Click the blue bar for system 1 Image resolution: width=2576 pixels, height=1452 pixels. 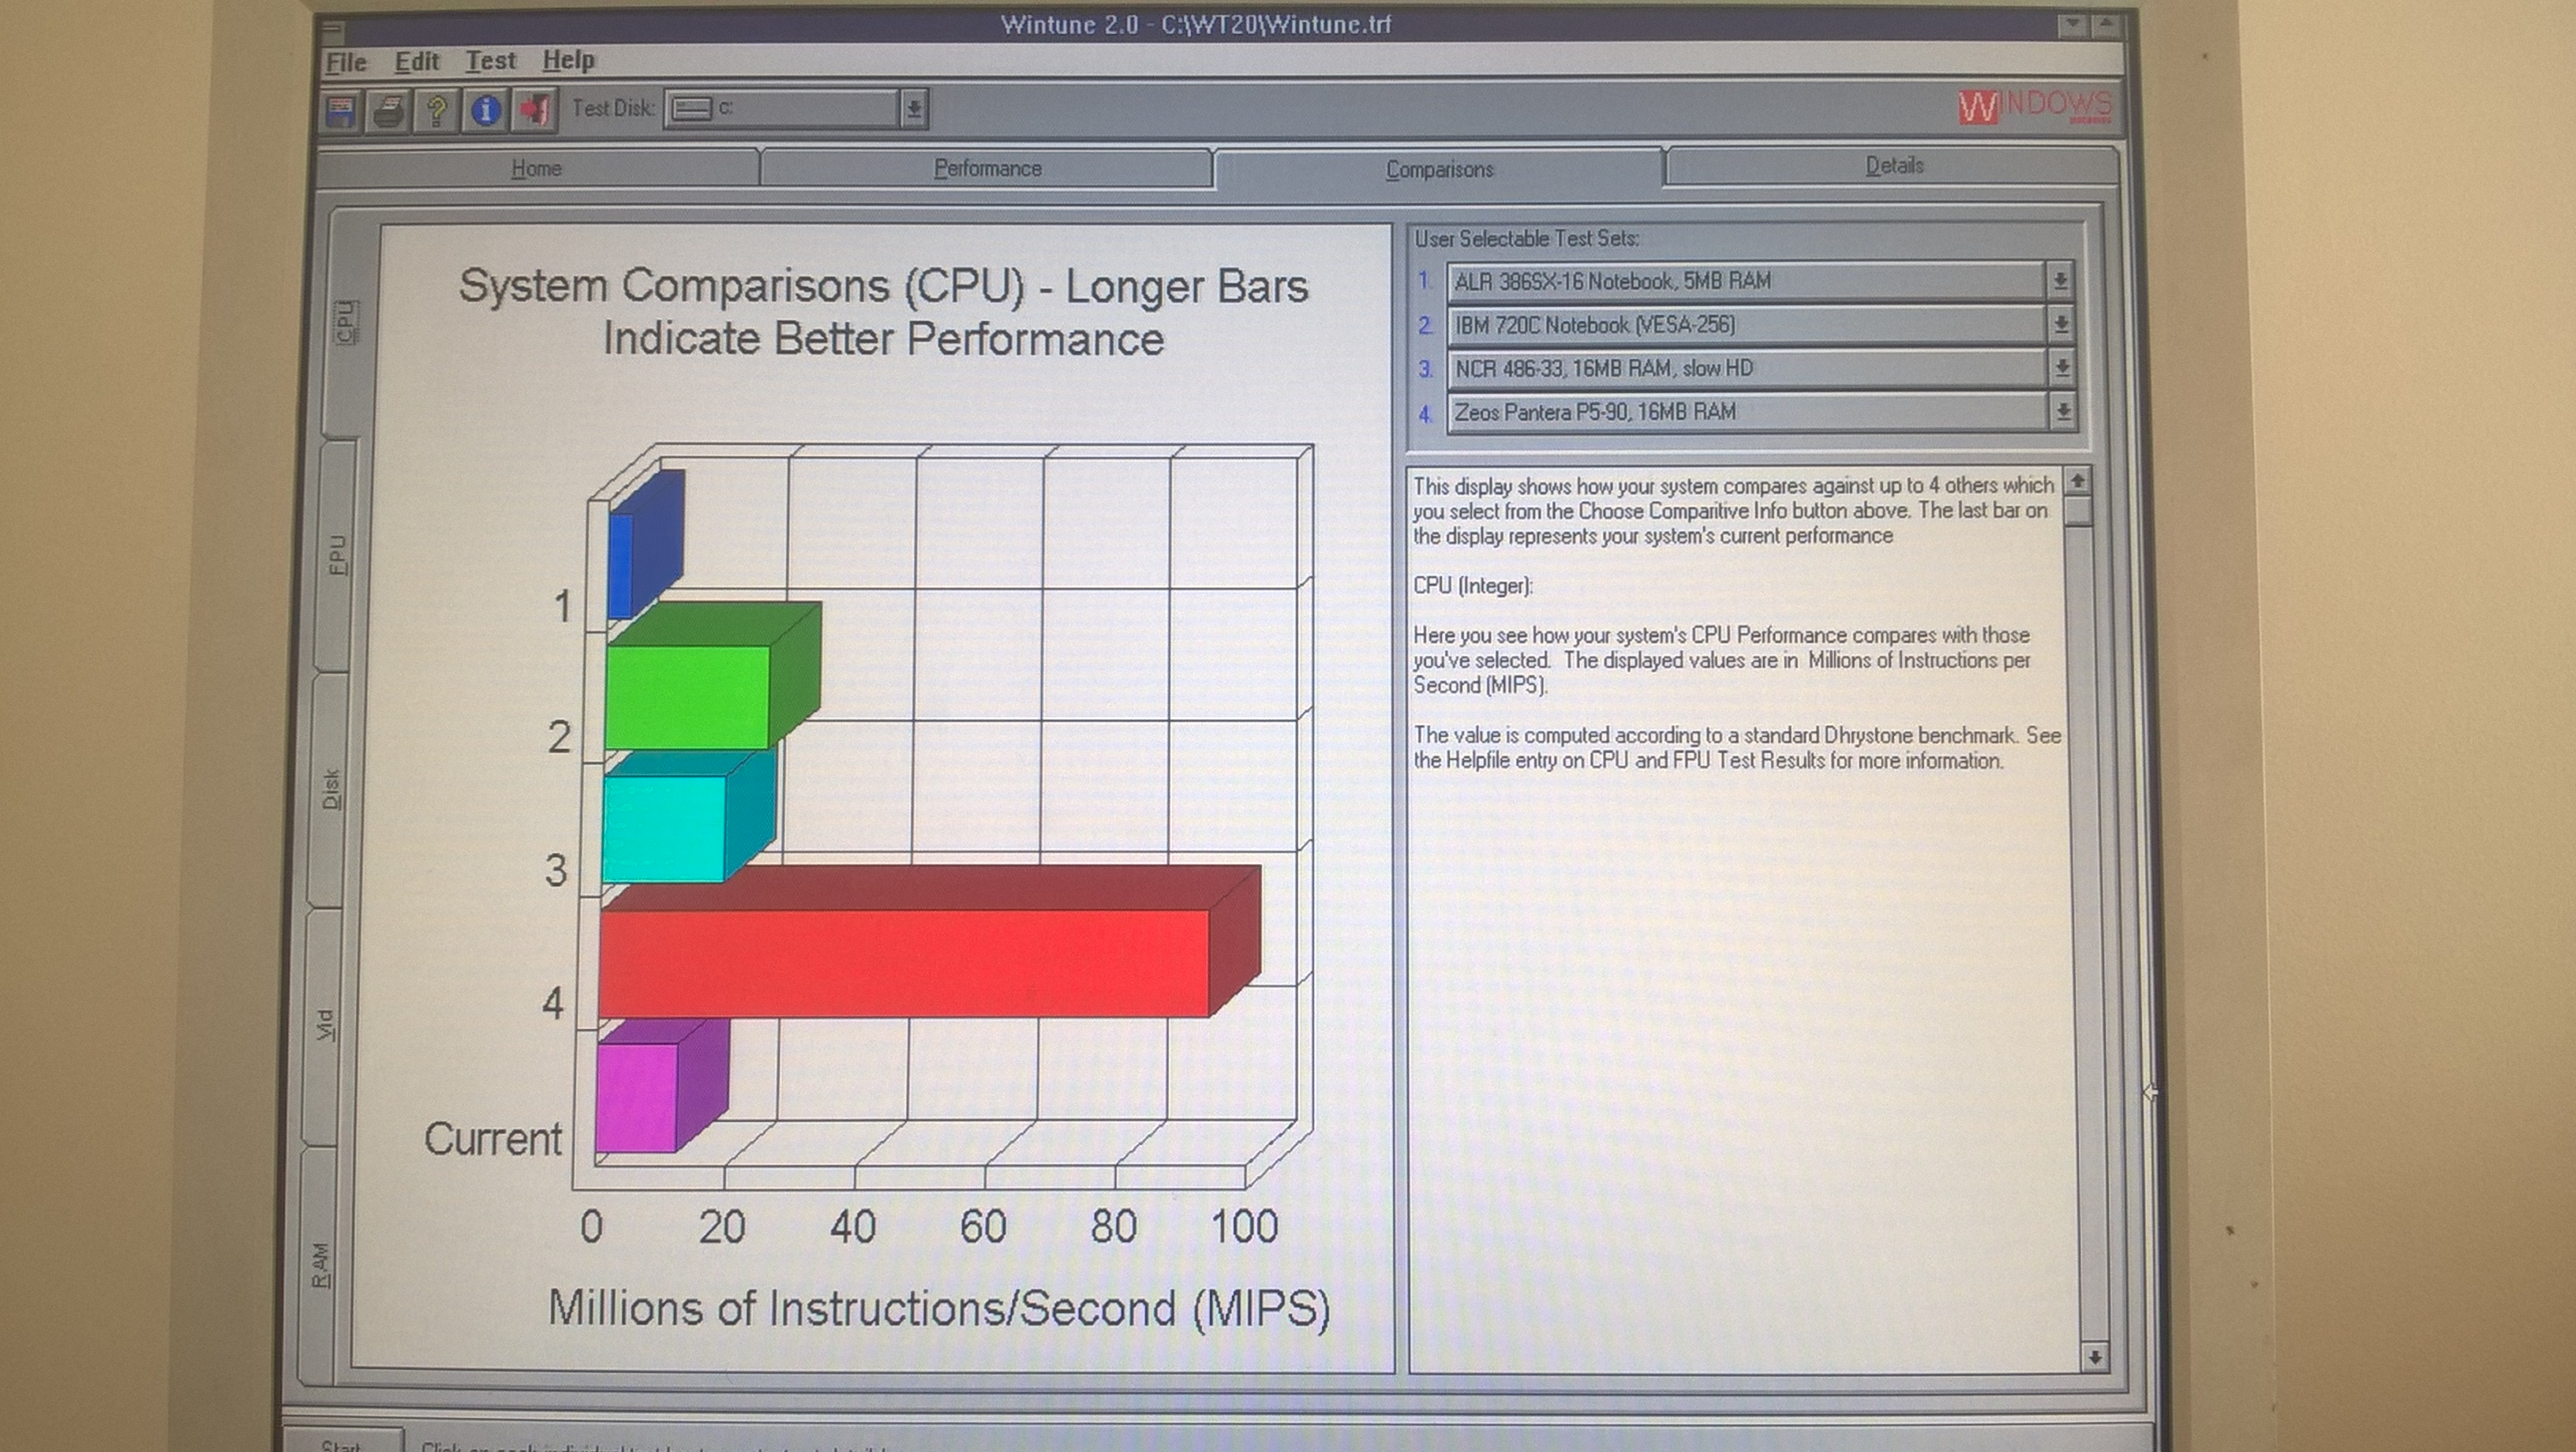click(645, 545)
